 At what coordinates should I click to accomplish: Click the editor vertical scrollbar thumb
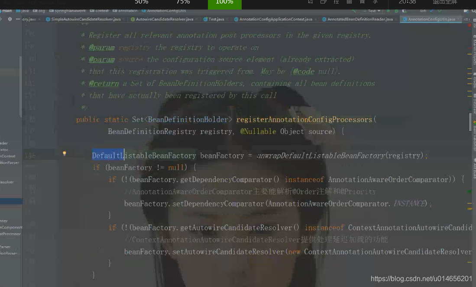(470, 122)
